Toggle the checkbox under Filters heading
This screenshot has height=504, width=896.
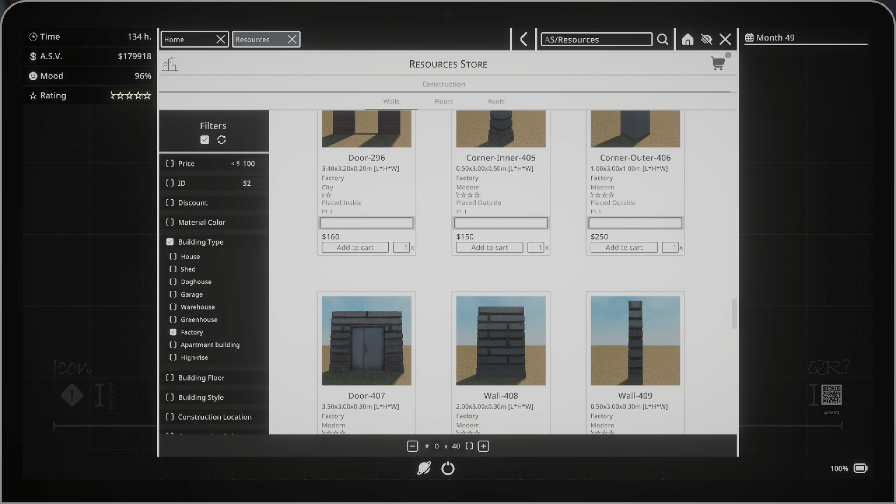click(204, 139)
